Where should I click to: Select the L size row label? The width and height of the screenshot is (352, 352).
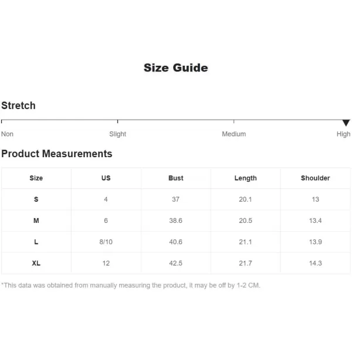click(36, 242)
